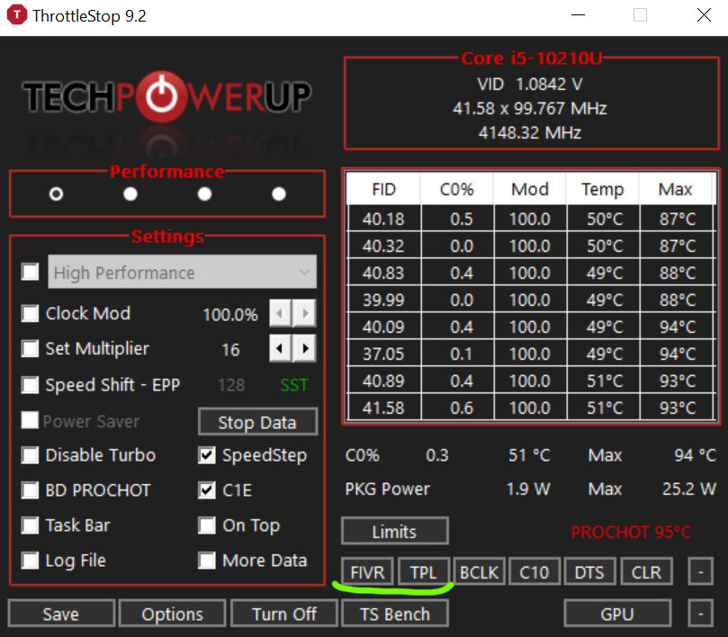Click the minus button next to CLR
Image resolution: width=728 pixels, height=637 pixels.
(x=701, y=571)
